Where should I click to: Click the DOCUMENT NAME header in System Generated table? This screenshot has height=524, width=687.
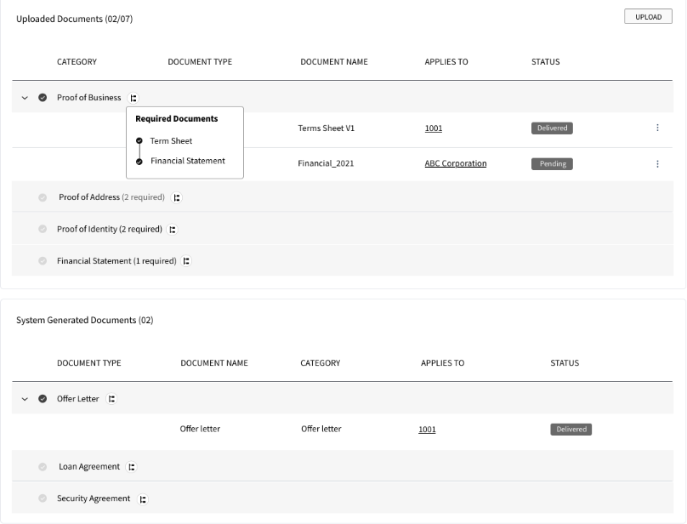point(214,363)
